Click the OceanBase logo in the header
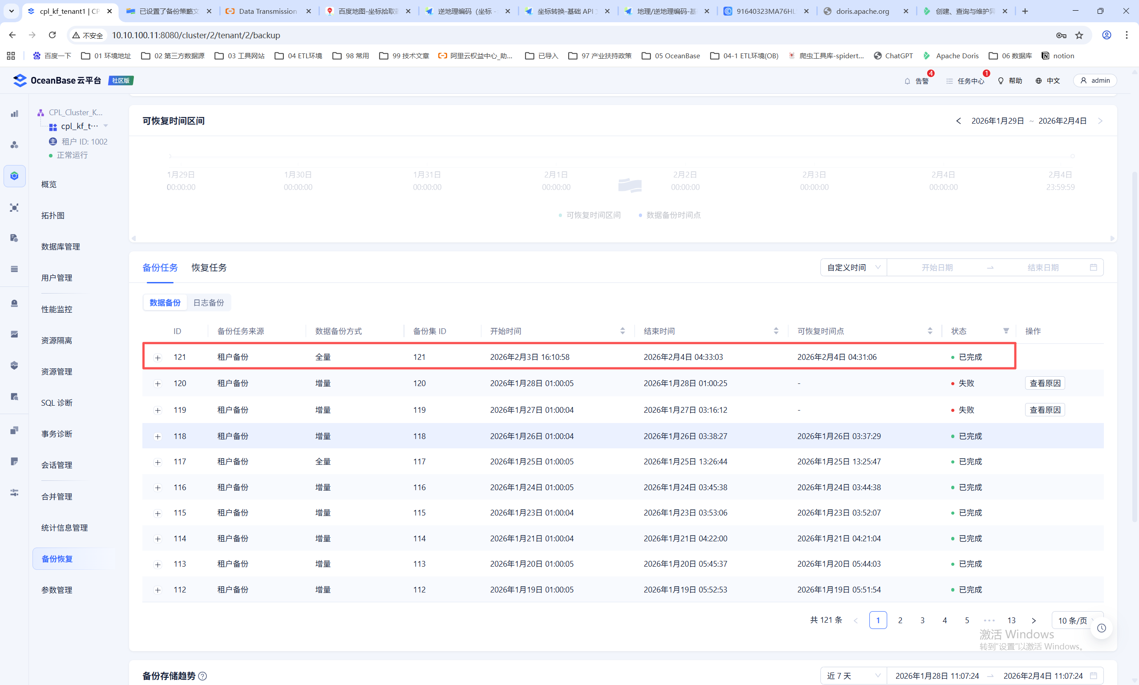This screenshot has height=685, width=1139. click(x=20, y=81)
